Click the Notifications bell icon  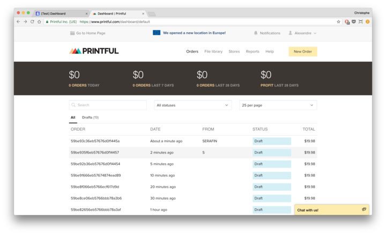pyautogui.click(x=256, y=33)
